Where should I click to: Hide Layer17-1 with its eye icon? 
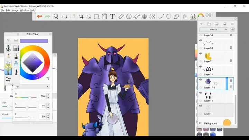200,80
